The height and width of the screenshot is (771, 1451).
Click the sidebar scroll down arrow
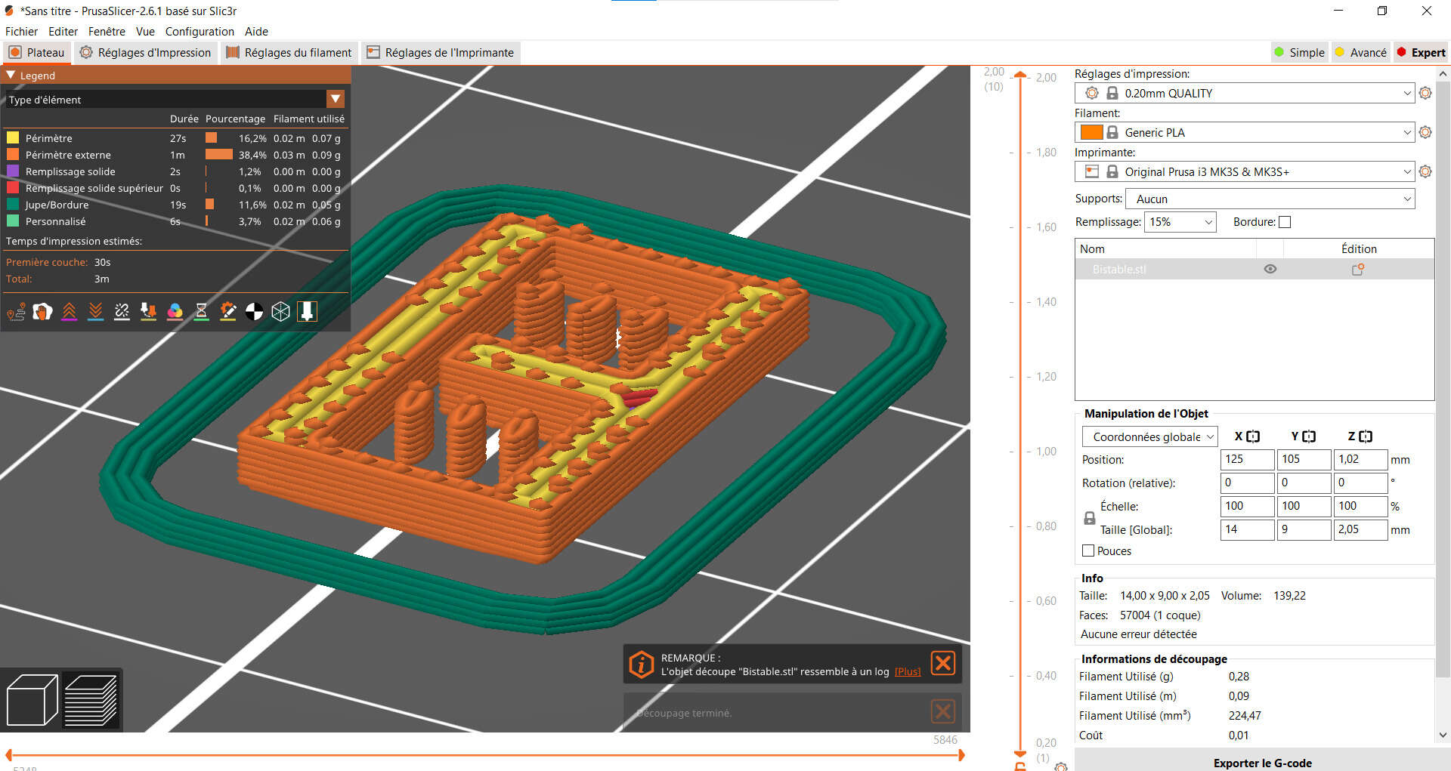[x=1443, y=735]
